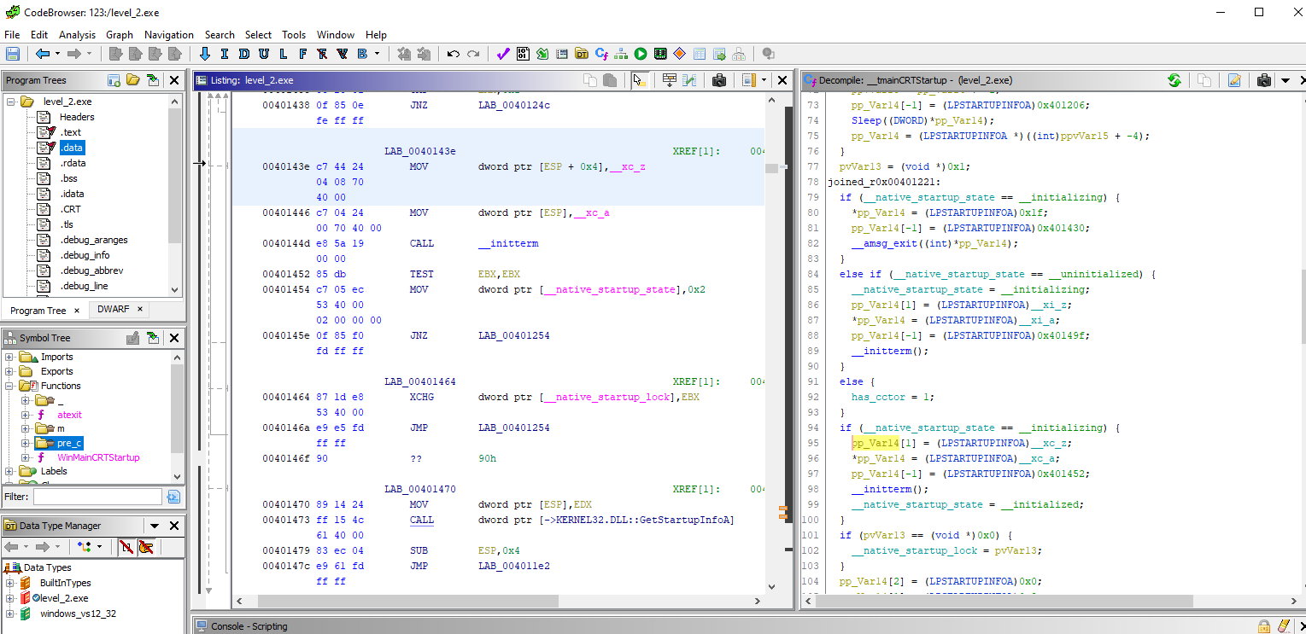Toggle the Listing cursor tool with yellow square
Image resolution: width=1306 pixels, height=634 pixels.
pos(639,80)
